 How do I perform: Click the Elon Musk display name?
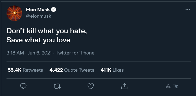point(38,10)
